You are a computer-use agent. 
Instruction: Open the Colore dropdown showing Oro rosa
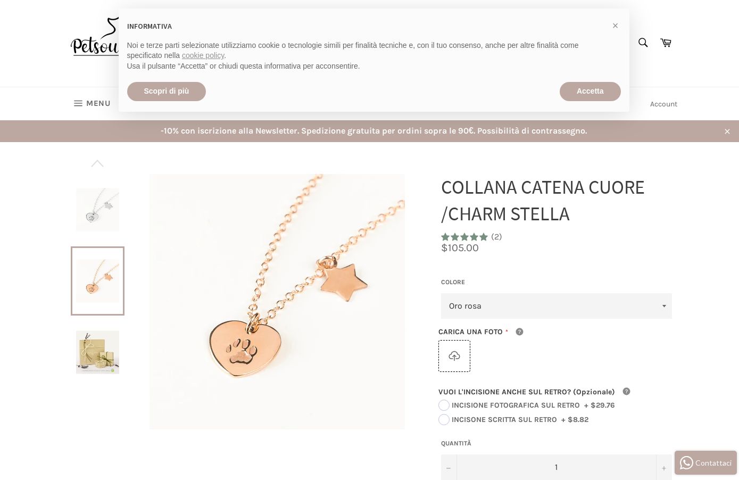tap(556, 306)
